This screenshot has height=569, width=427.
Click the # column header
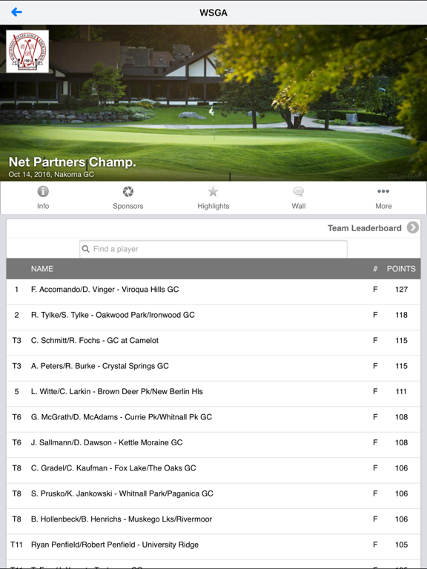pos(375,269)
